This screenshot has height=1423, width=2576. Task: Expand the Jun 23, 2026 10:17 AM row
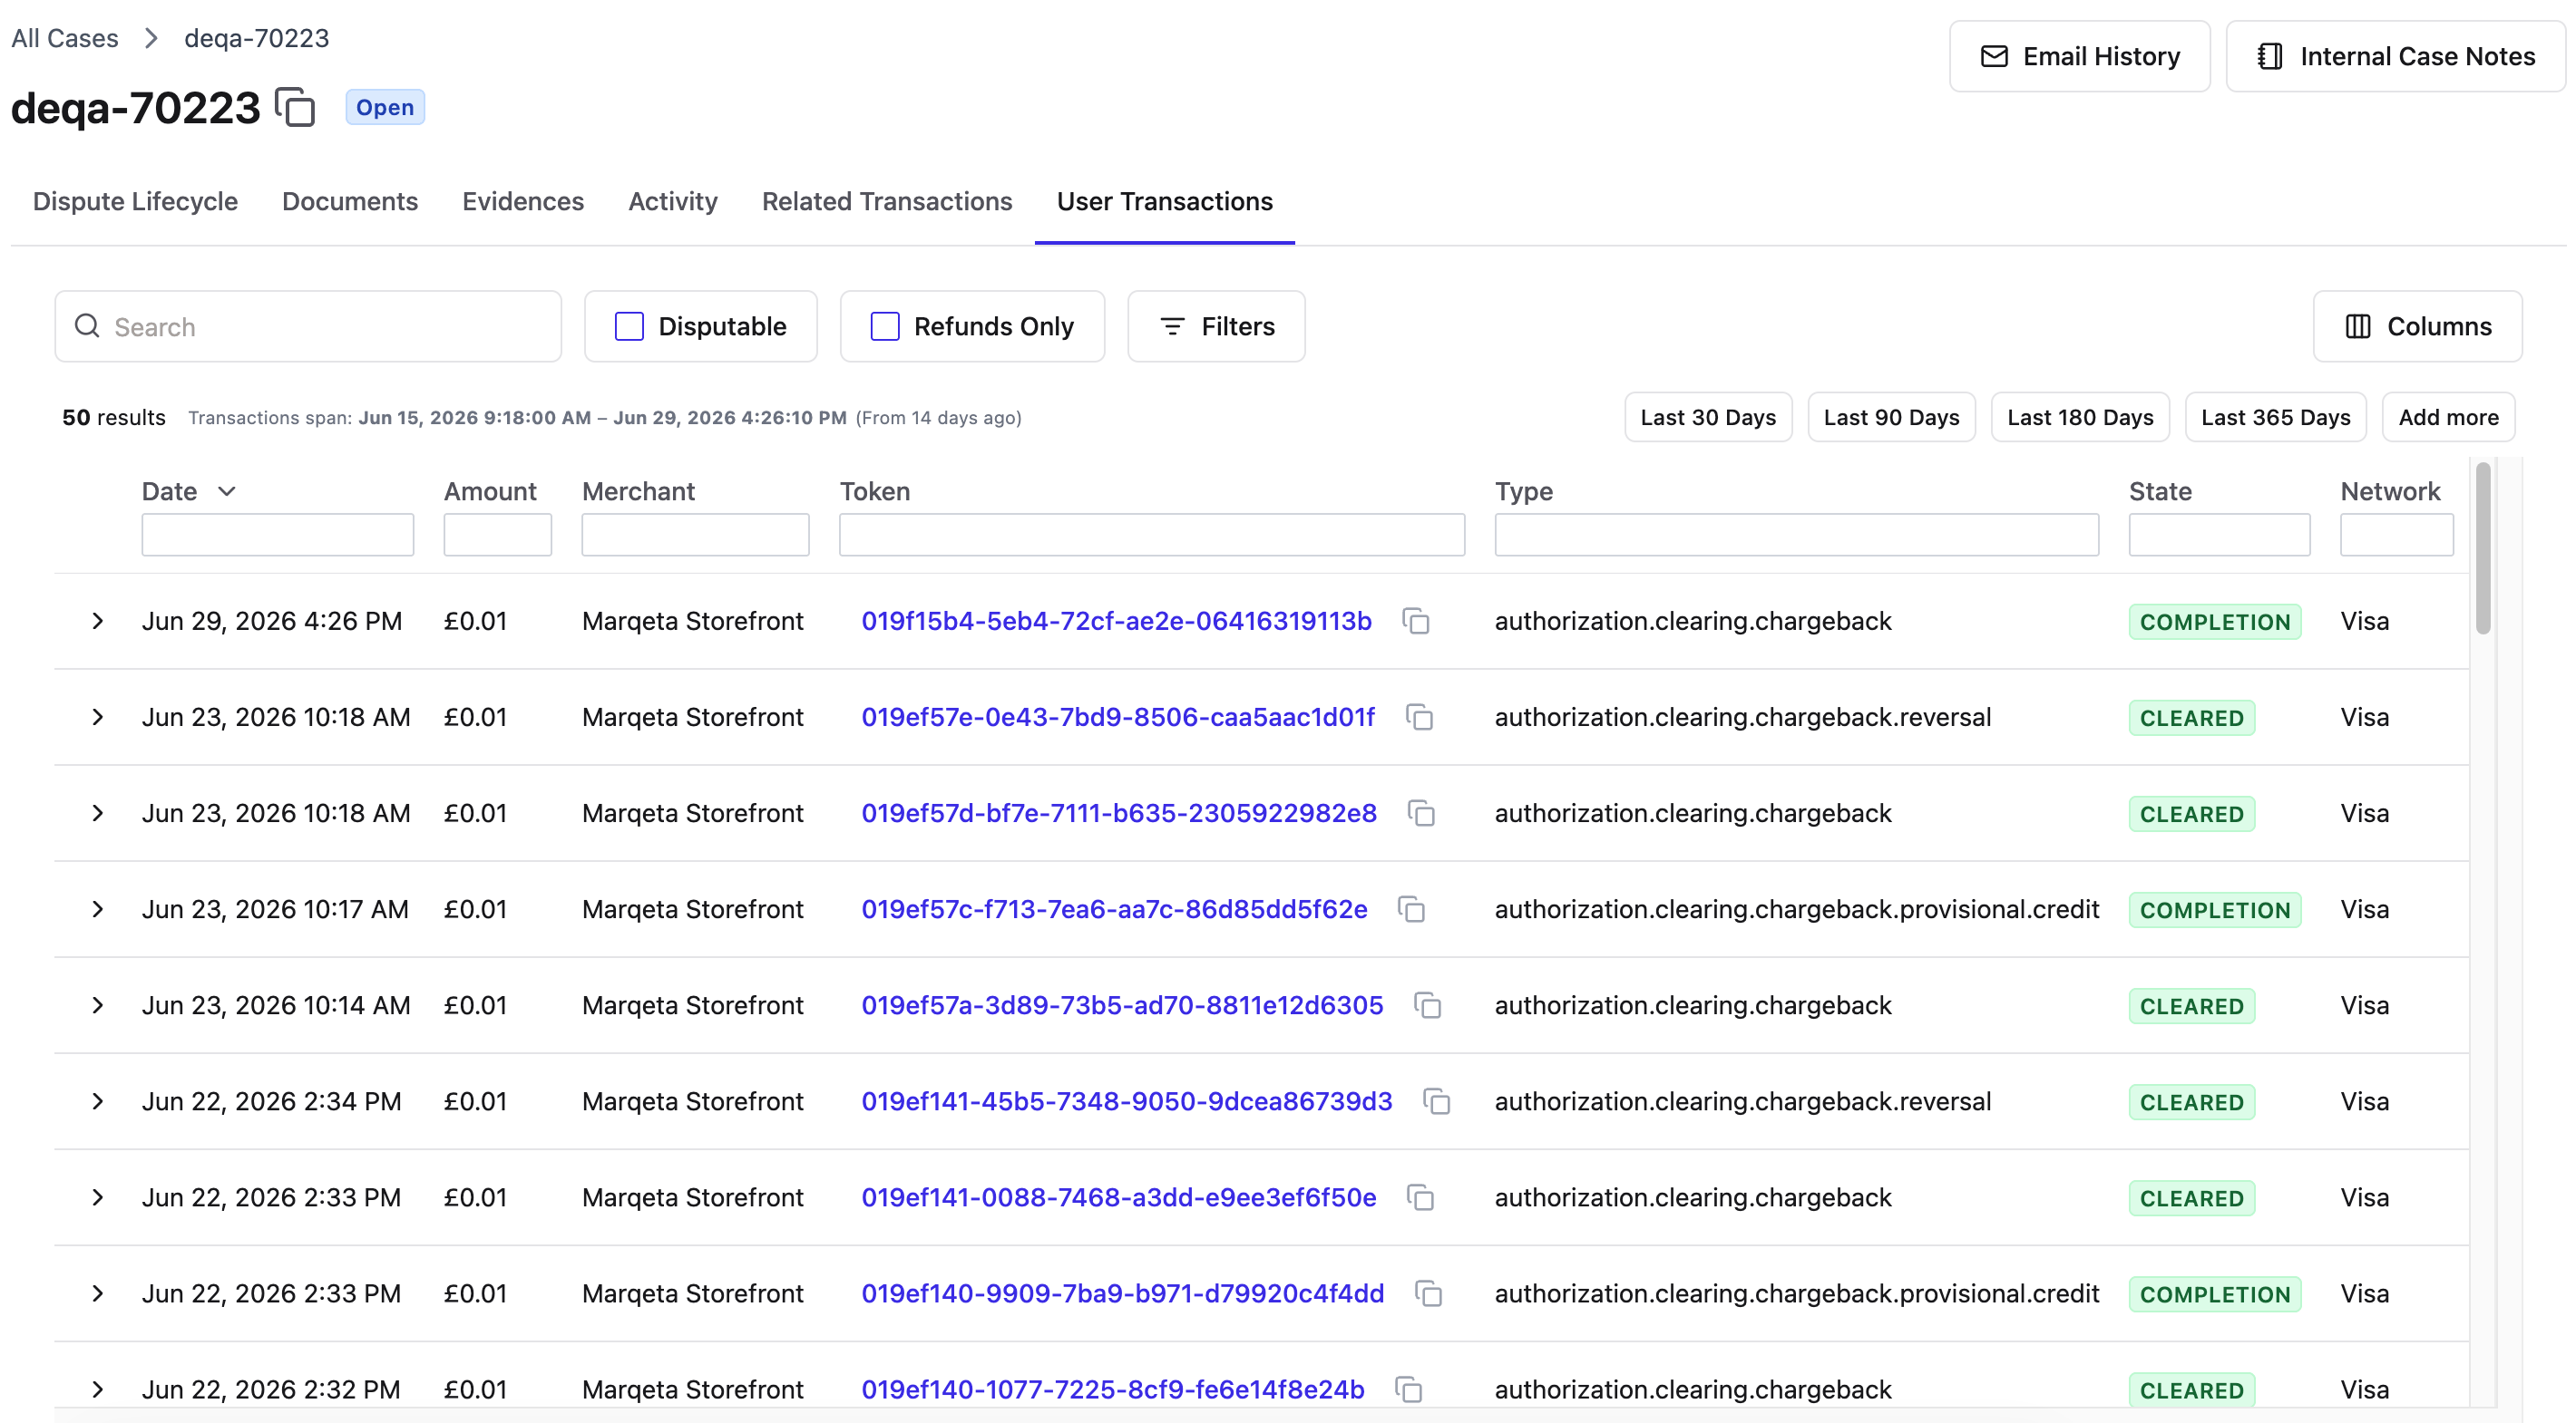[x=97, y=909]
